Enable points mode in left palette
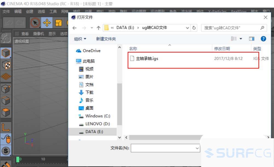274x167 pixels. point(6,89)
